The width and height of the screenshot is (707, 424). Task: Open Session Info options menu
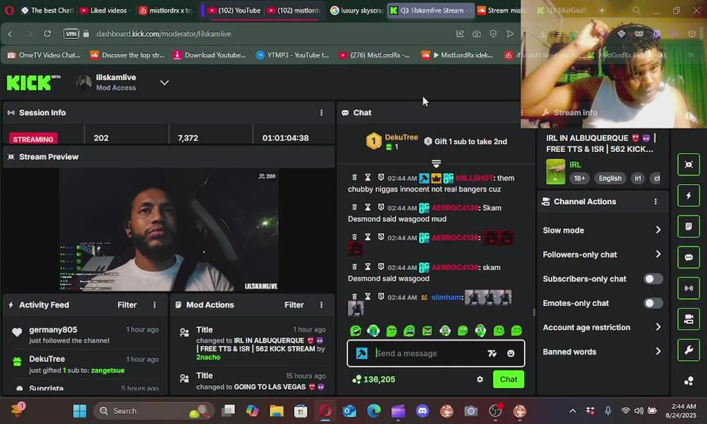coord(321,112)
